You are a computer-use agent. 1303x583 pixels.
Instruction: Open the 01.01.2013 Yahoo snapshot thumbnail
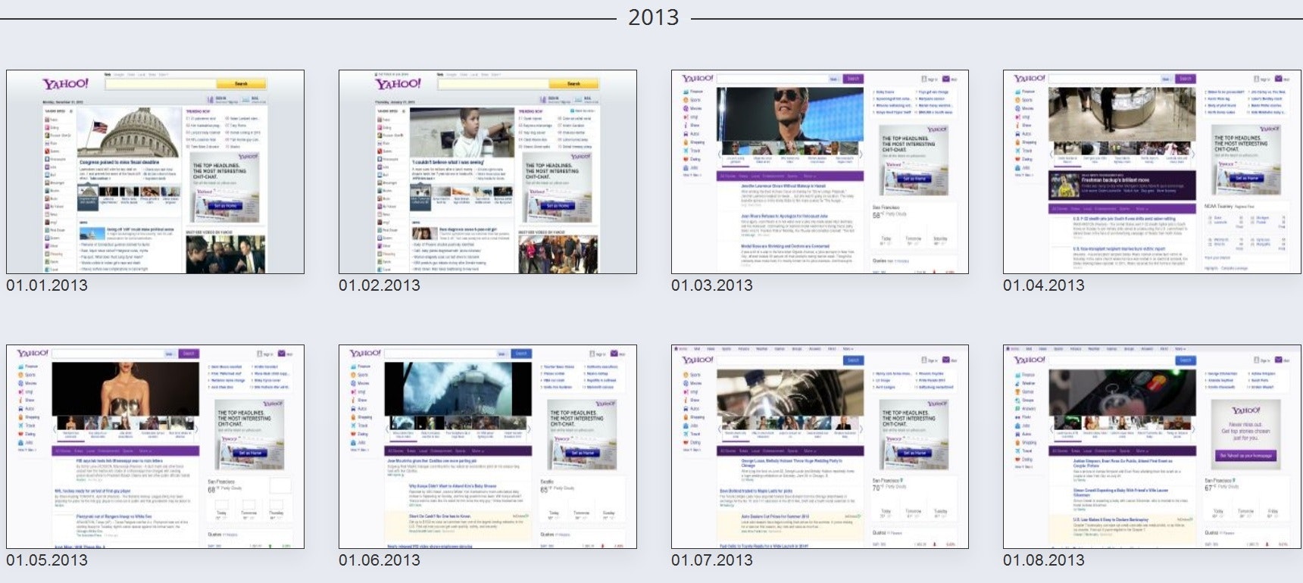click(x=155, y=172)
